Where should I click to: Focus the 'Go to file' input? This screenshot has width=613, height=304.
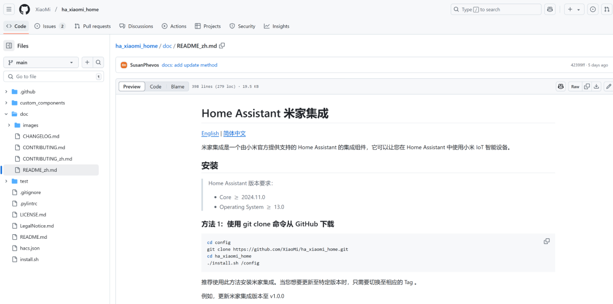[x=54, y=77]
